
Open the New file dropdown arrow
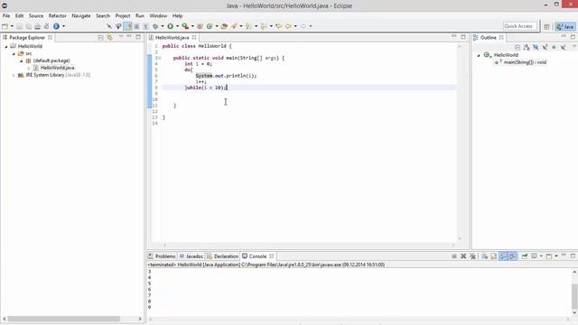click(x=12, y=26)
